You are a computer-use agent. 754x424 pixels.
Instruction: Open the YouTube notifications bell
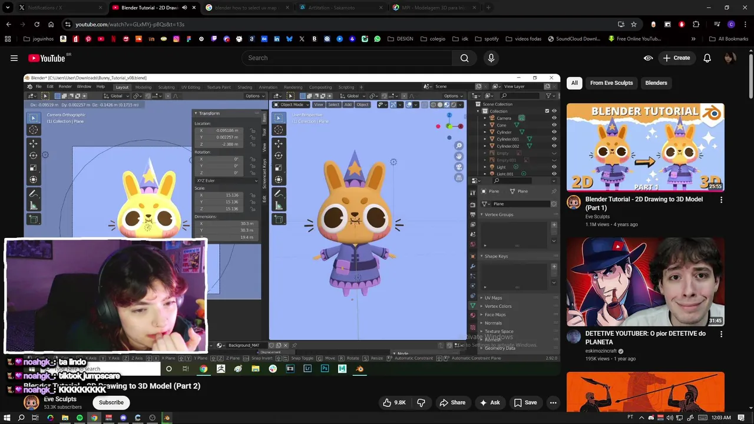click(707, 58)
